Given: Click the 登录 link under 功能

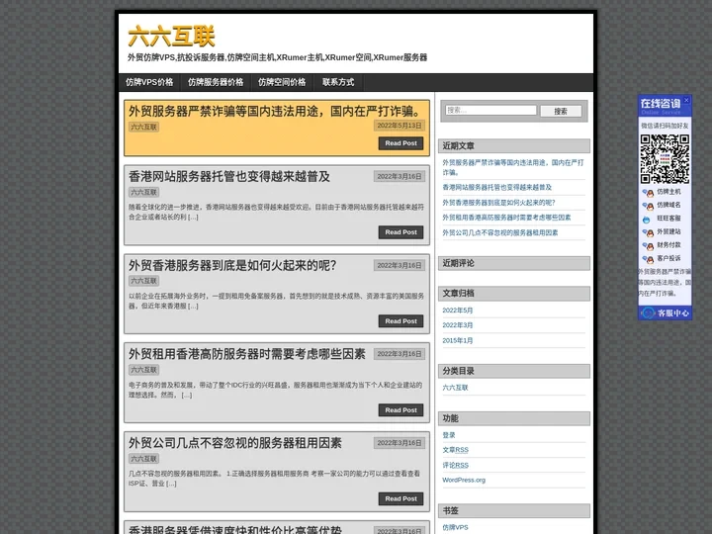Looking at the screenshot, I should tap(449, 435).
